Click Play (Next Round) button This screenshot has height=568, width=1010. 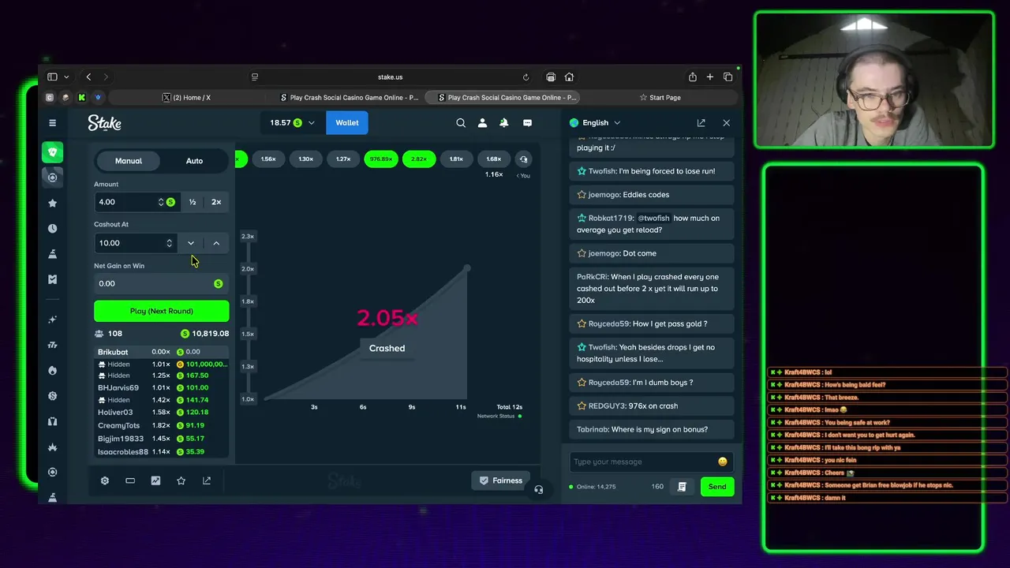point(162,311)
